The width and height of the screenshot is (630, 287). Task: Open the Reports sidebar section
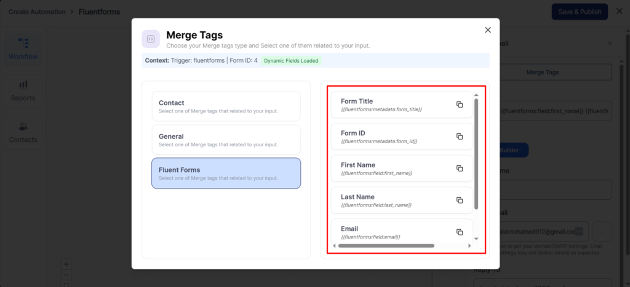tap(23, 90)
